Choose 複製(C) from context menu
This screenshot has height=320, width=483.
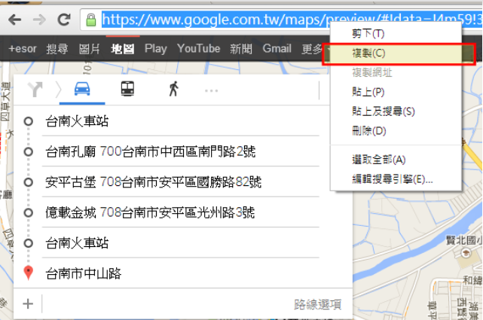[x=368, y=53]
